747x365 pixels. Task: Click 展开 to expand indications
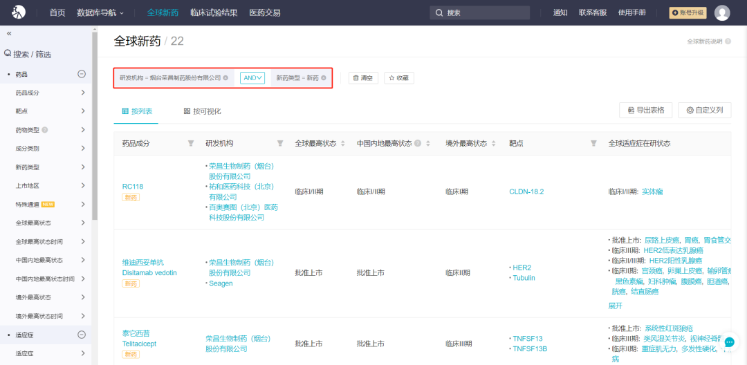click(615, 306)
